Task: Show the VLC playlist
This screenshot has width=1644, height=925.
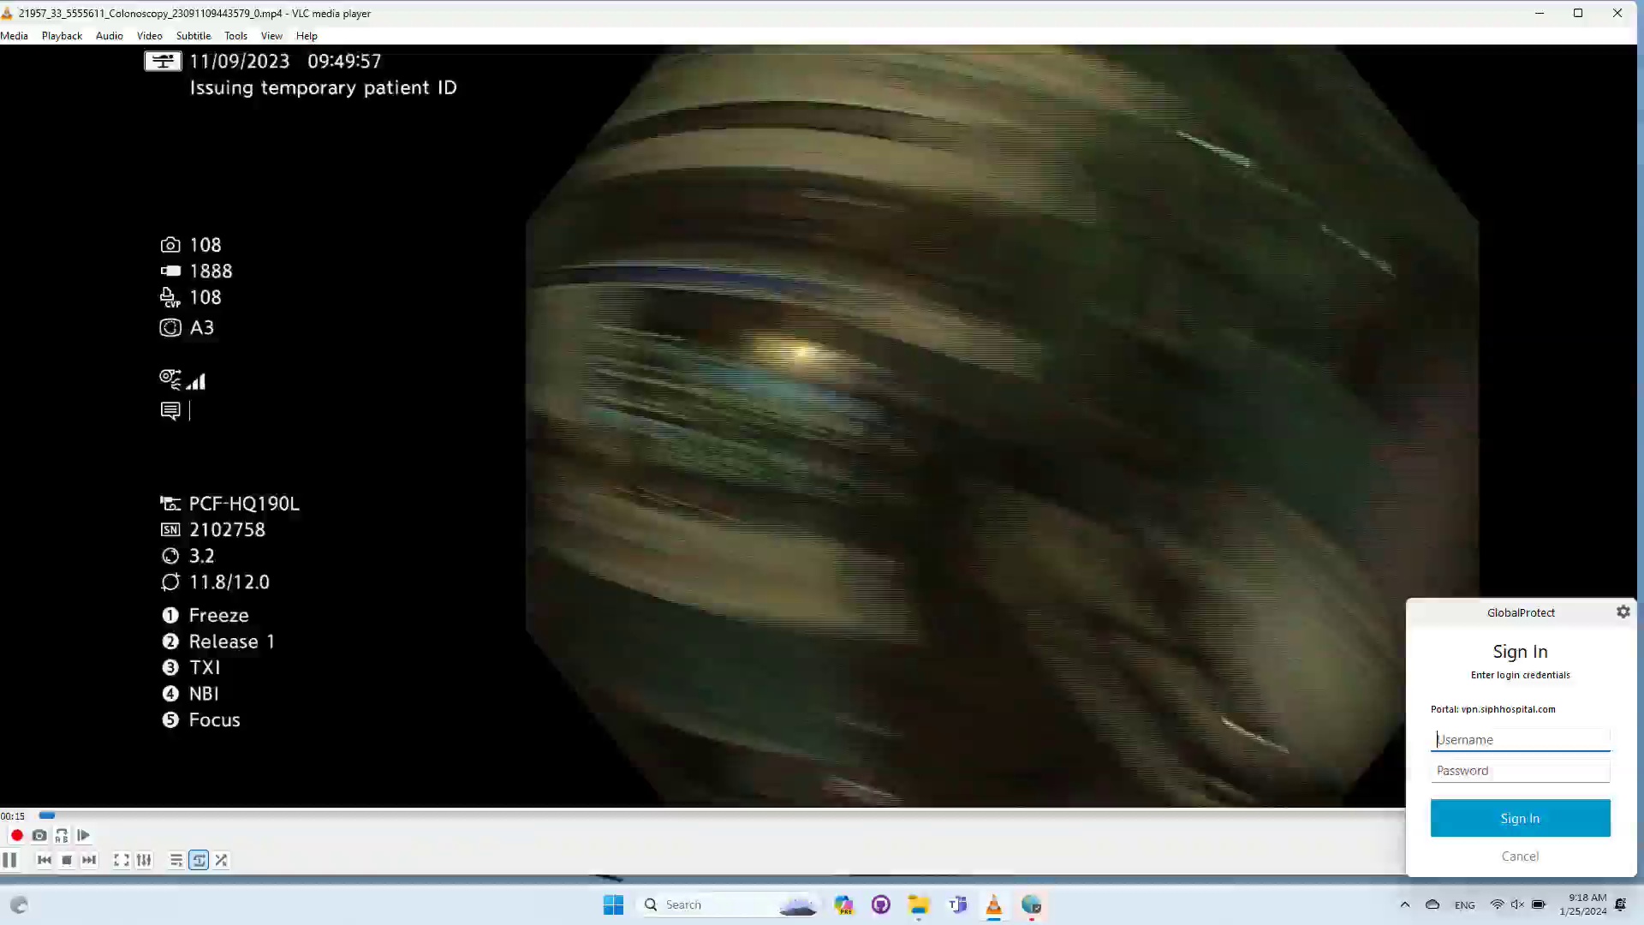Action: pos(176,860)
